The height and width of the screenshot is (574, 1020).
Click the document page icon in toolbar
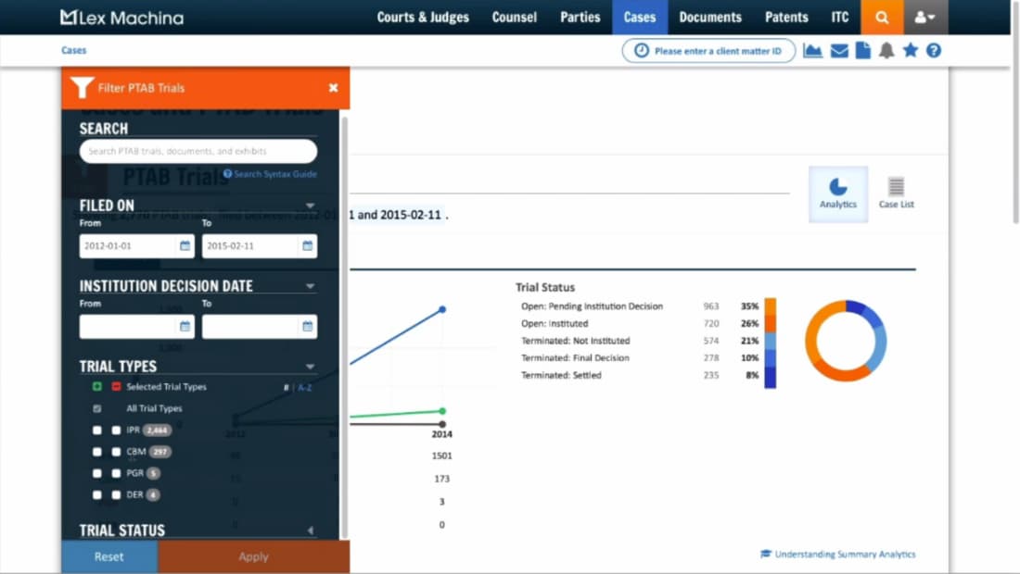[862, 50]
